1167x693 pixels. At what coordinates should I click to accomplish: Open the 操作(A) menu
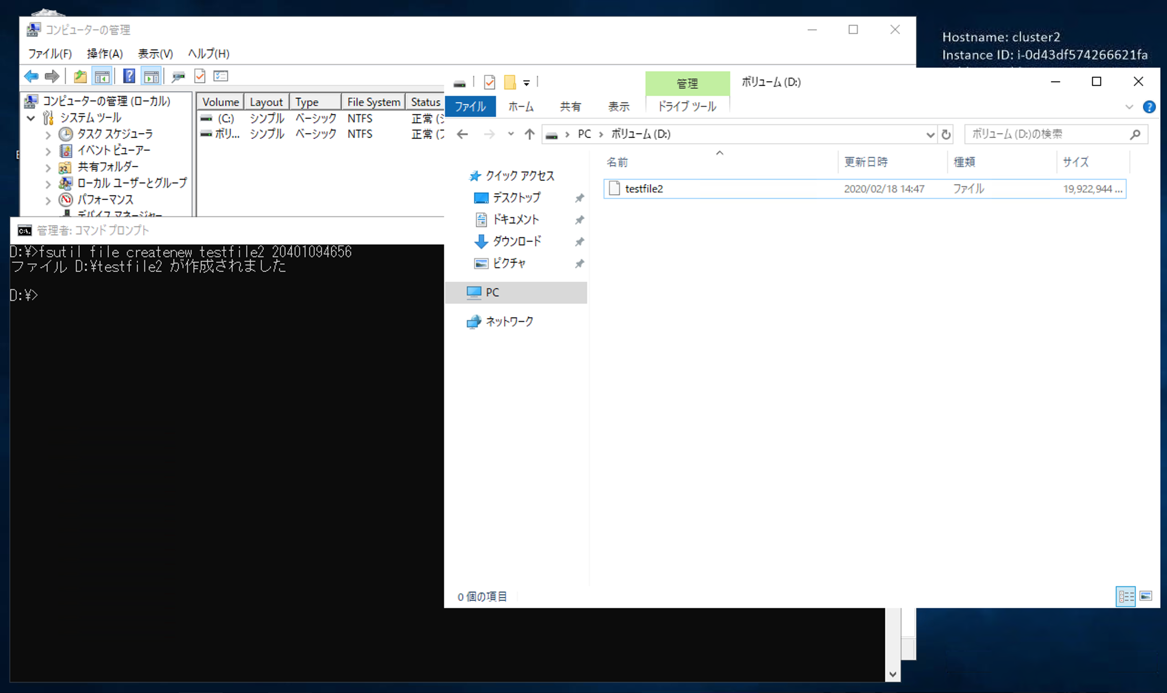[104, 54]
